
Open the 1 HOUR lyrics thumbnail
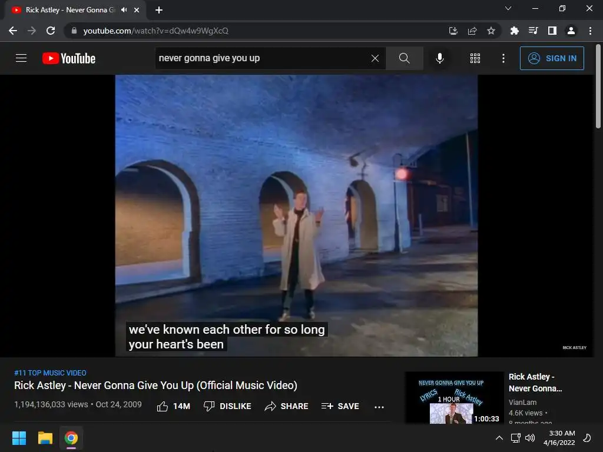pos(455,398)
